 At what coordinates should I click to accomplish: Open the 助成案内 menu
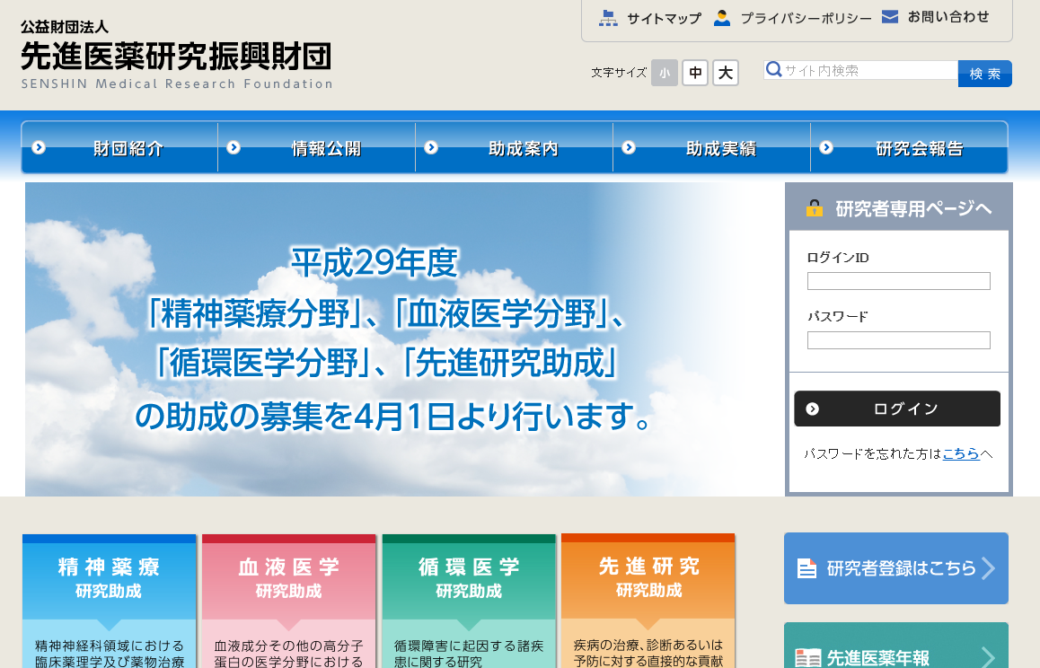(x=514, y=147)
